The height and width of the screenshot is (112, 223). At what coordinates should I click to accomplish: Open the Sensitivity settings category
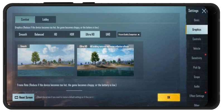coord(197,58)
